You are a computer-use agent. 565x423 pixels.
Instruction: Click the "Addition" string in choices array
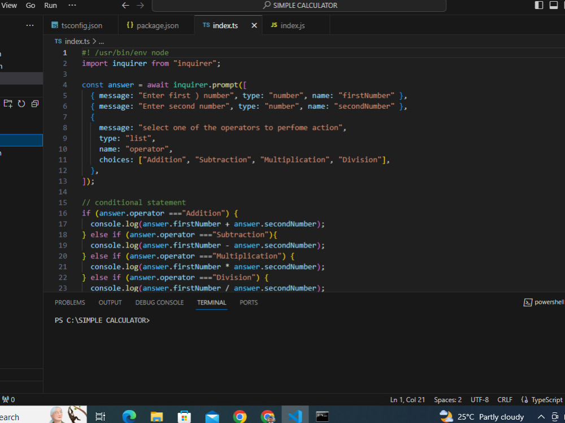click(164, 160)
